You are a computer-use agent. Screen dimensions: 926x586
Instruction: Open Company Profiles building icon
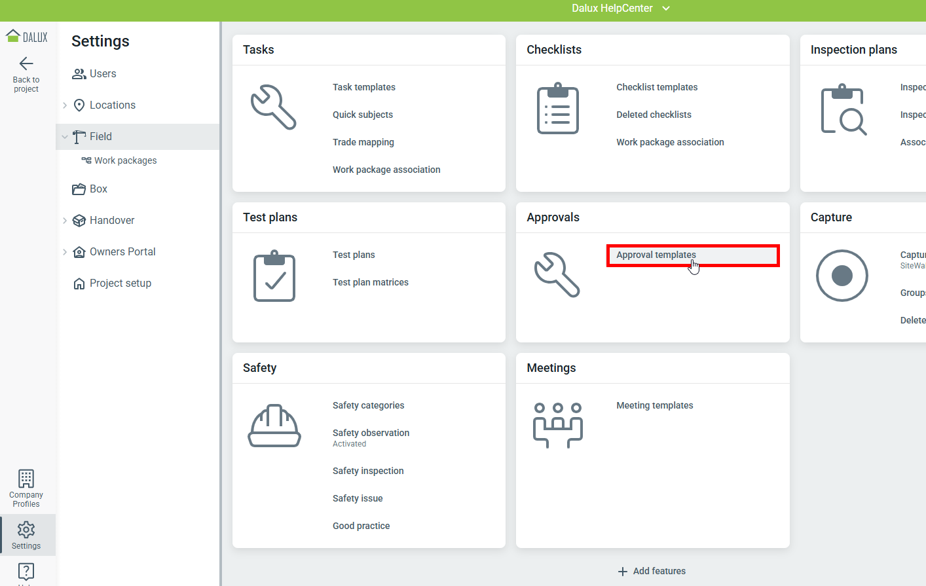[x=26, y=479]
